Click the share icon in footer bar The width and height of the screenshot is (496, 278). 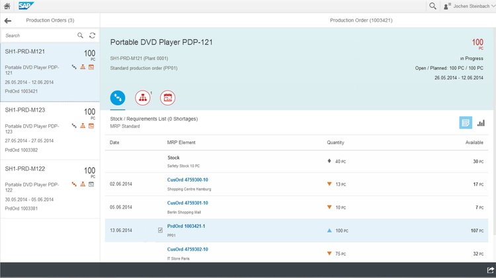(490, 270)
